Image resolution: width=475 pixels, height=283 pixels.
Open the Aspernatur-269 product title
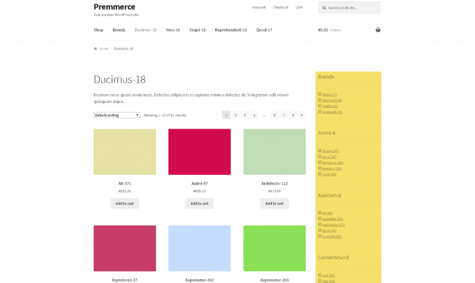pos(274,280)
